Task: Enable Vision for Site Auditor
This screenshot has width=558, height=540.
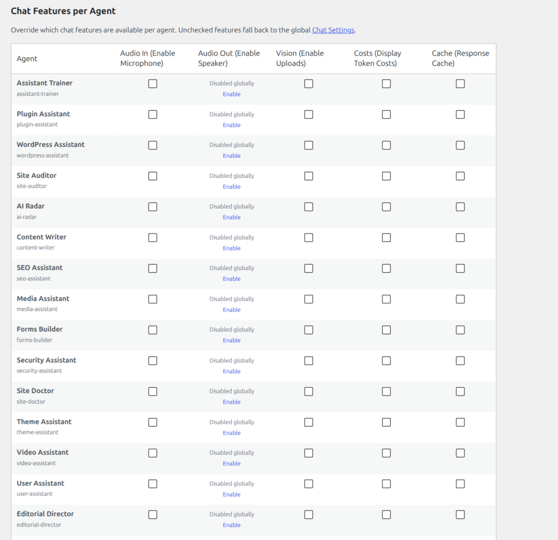Action: coord(308,176)
